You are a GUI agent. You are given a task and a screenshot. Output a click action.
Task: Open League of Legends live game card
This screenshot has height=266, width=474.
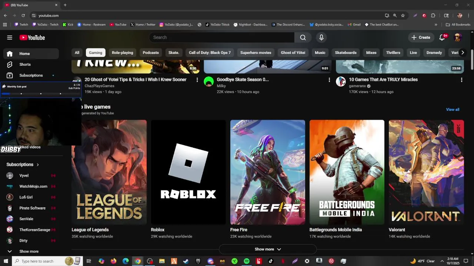pyautogui.click(x=109, y=172)
